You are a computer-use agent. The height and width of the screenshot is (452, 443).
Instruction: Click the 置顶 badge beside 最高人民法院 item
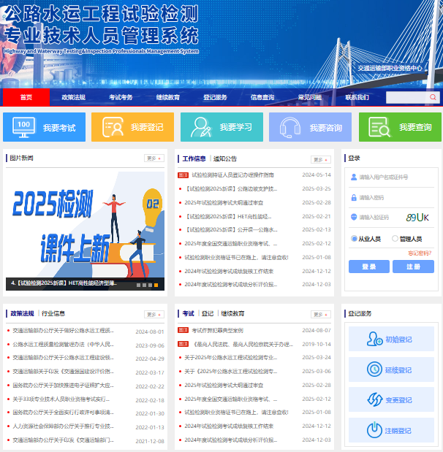tap(183, 344)
